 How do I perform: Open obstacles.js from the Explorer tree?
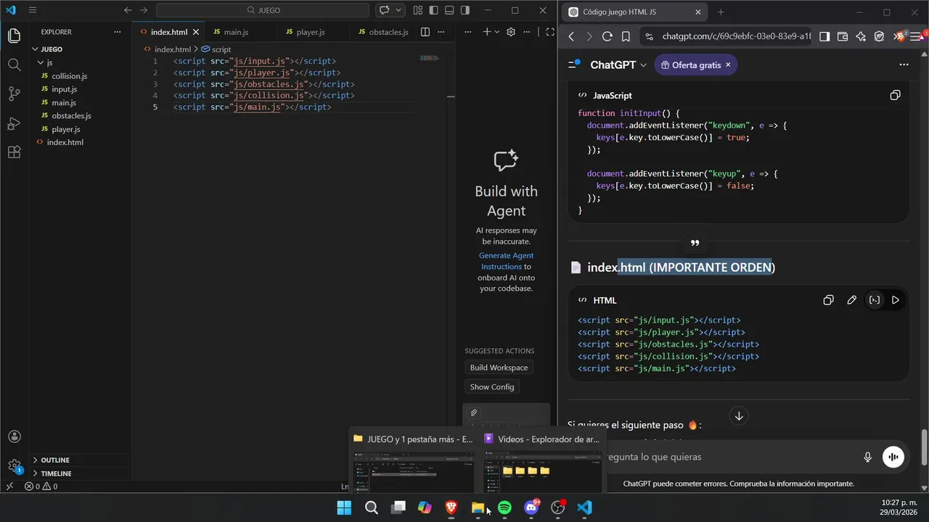tap(71, 116)
